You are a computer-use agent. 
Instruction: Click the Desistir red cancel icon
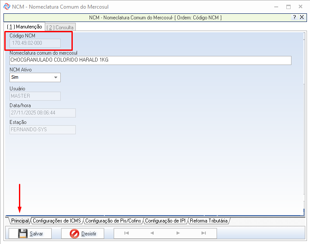point(74,234)
